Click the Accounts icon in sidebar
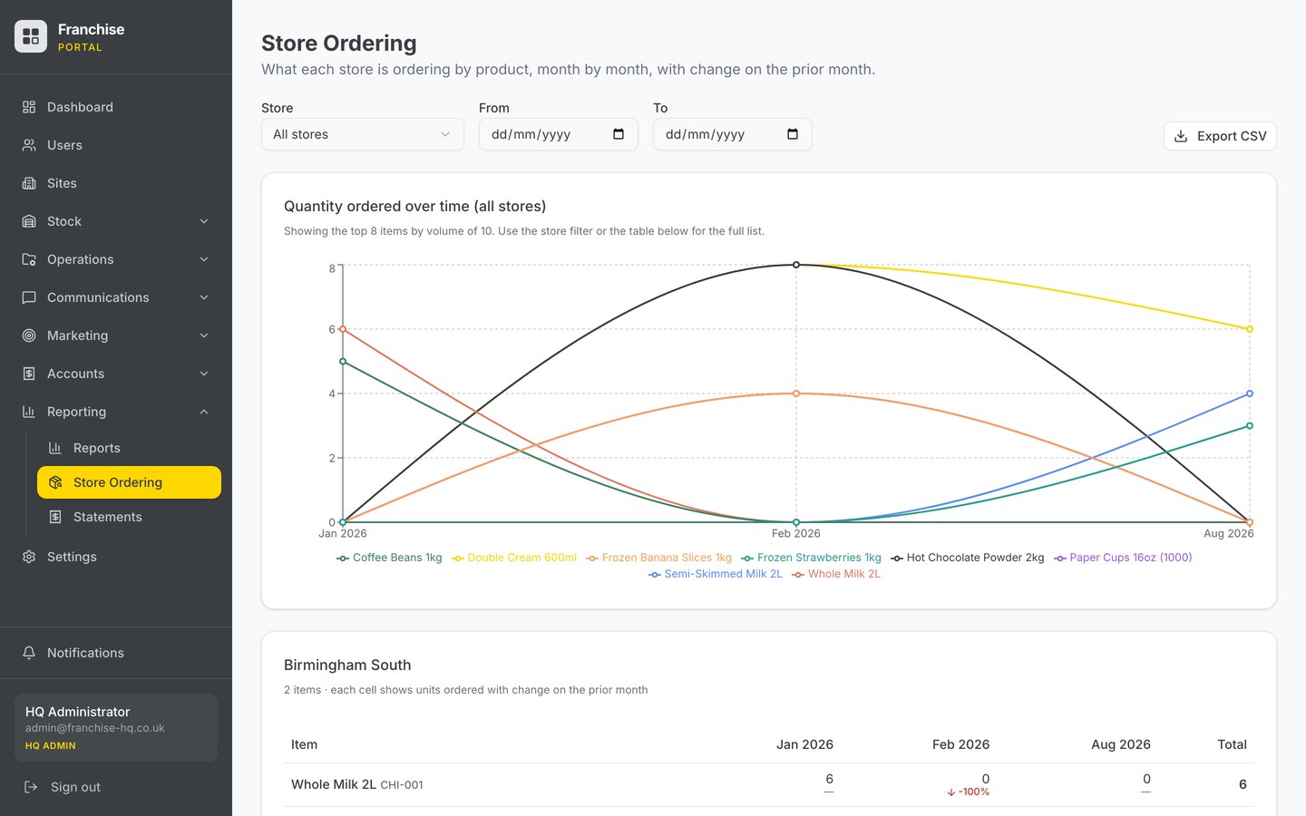This screenshot has width=1306, height=816. (x=29, y=374)
